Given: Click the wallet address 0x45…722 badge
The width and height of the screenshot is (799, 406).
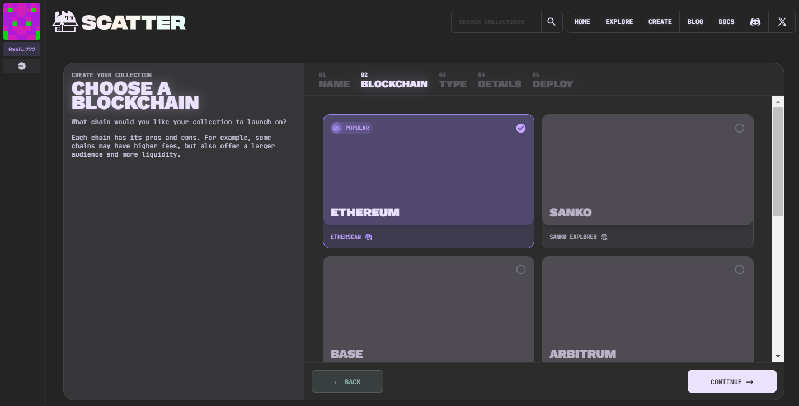Looking at the screenshot, I should point(22,50).
